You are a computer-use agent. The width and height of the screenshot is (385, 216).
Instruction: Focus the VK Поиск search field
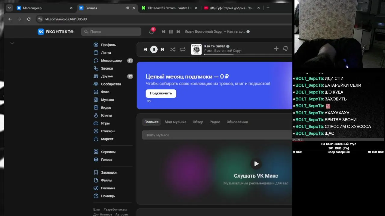click(x=111, y=31)
